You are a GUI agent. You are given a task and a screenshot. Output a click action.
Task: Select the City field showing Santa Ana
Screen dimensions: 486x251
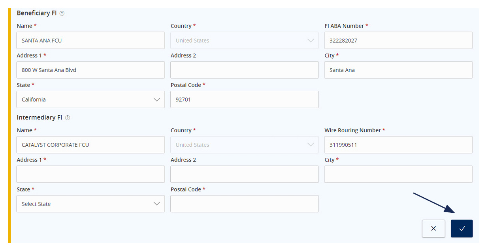(x=398, y=70)
